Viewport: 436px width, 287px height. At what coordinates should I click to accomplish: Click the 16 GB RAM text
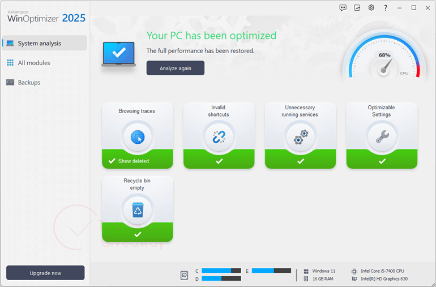click(x=323, y=279)
